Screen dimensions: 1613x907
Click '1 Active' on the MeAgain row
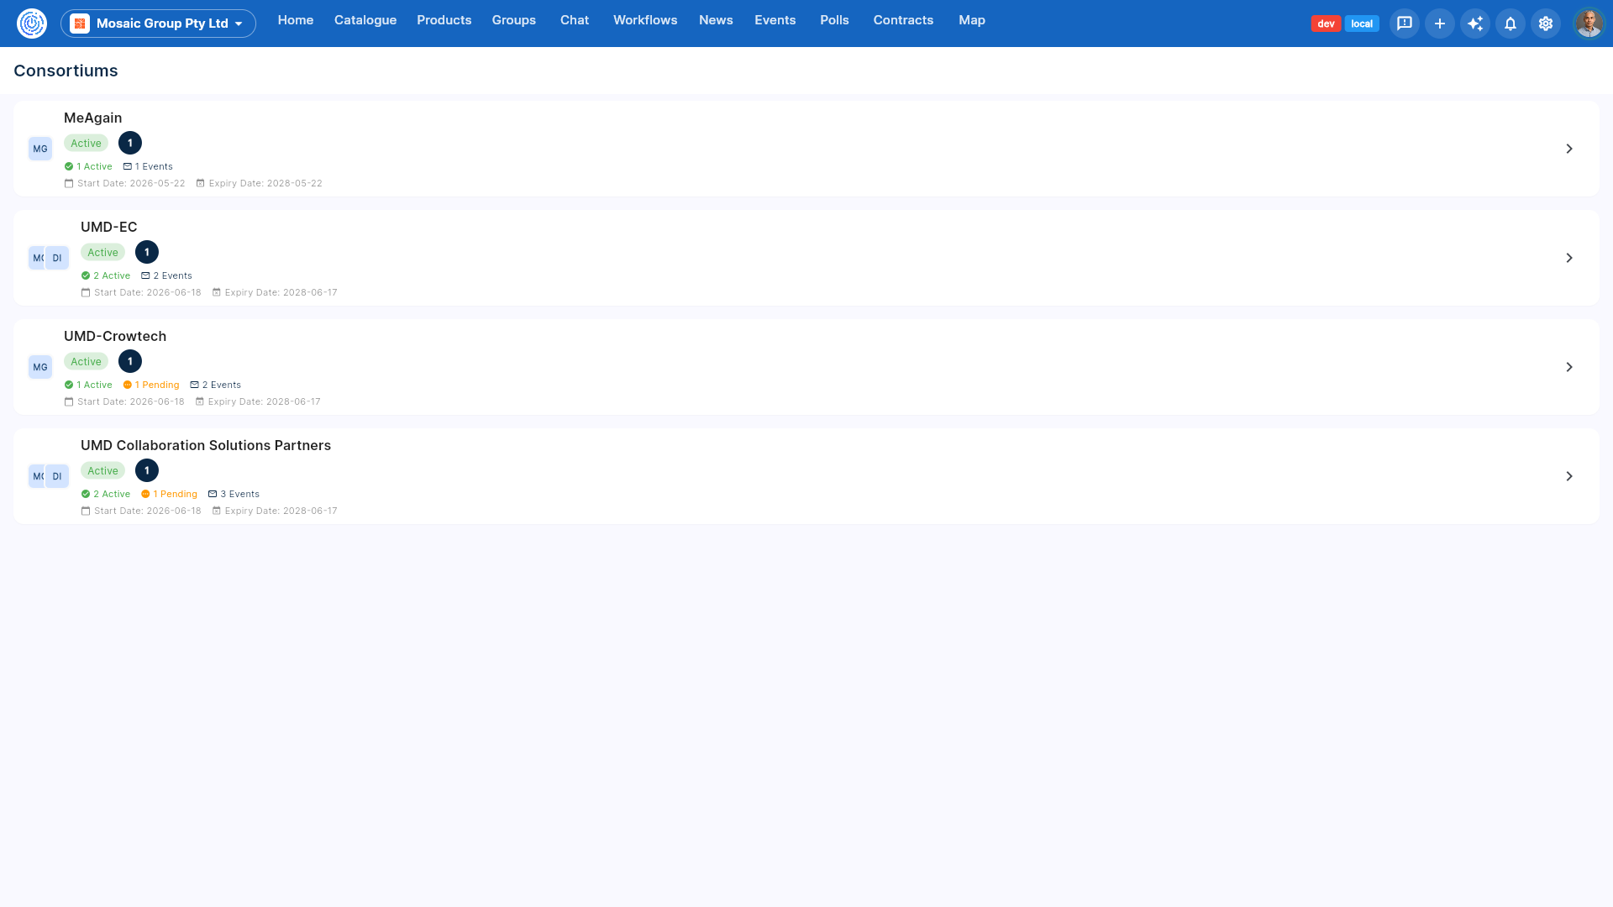click(x=88, y=166)
